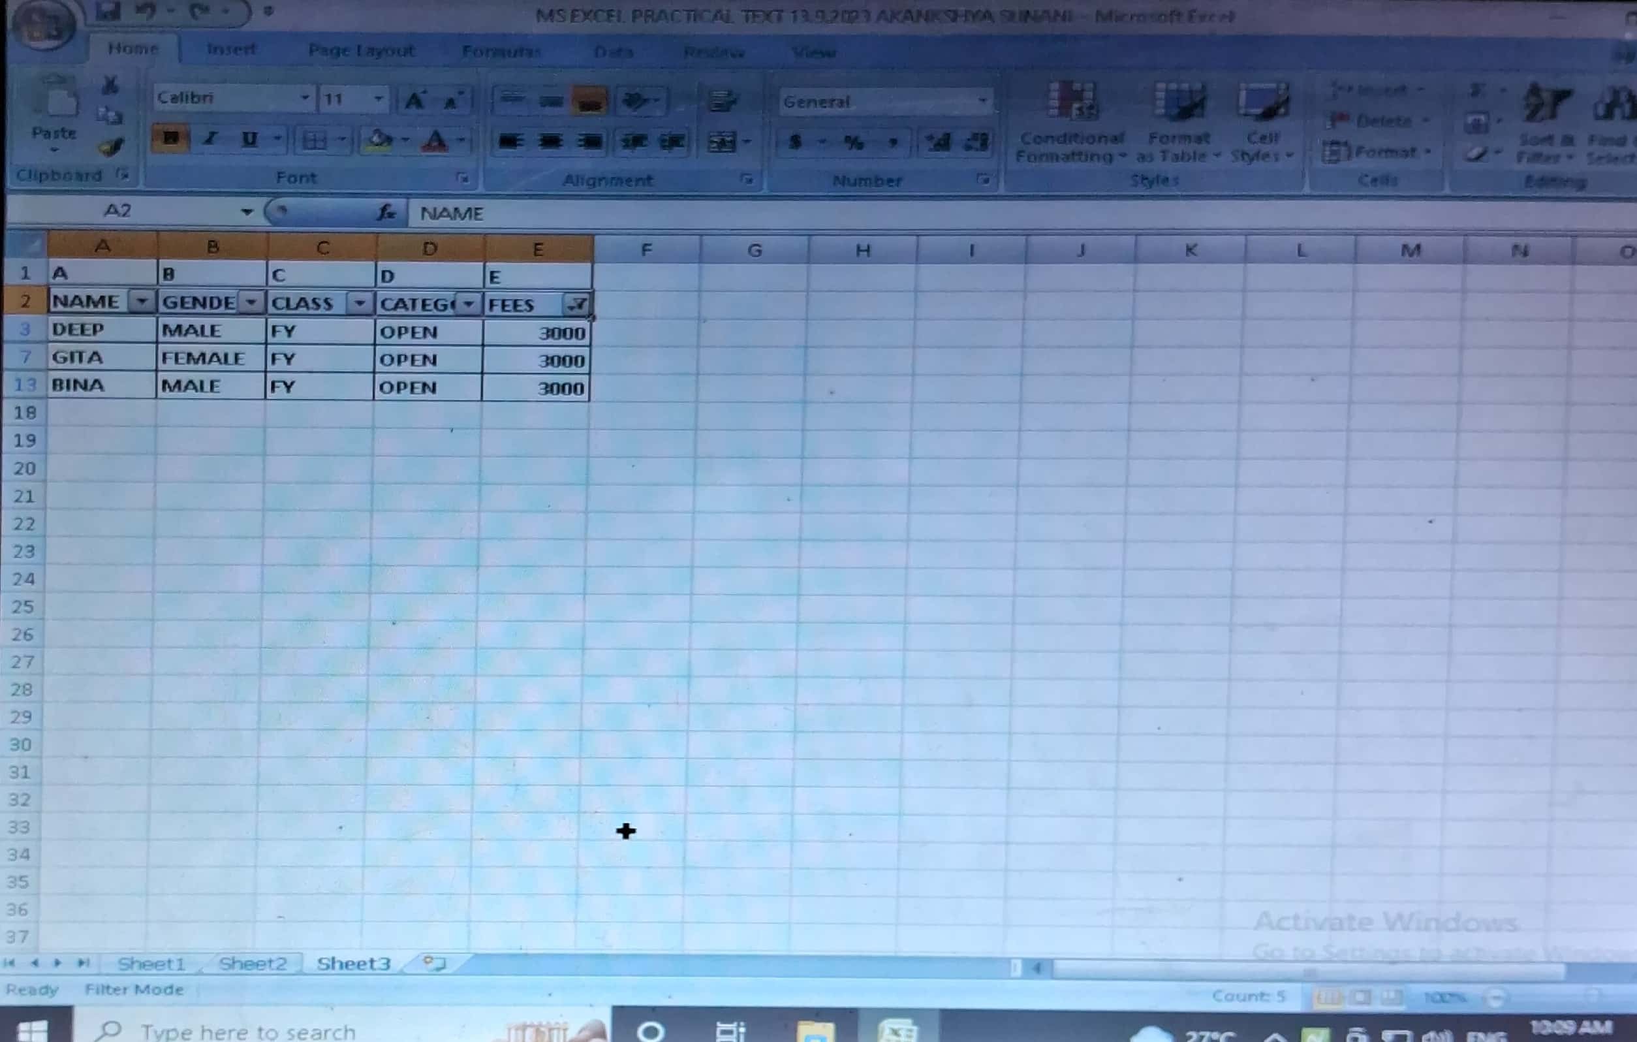Switch to the Insert ribbon tab
Screen dimensions: 1637x1042
click(230, 50)
